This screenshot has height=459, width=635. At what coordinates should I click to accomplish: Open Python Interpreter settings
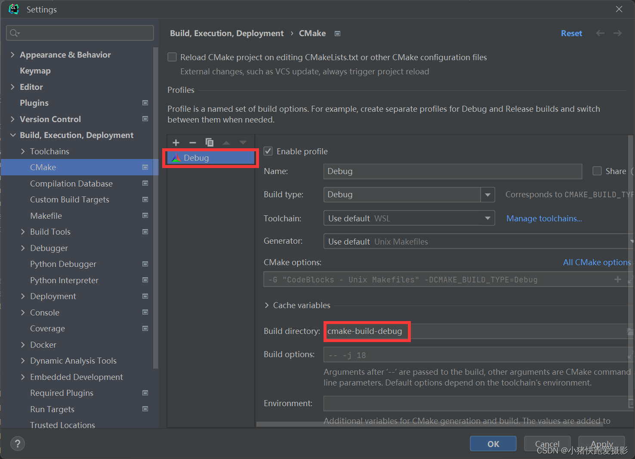[x=64, y=280]
